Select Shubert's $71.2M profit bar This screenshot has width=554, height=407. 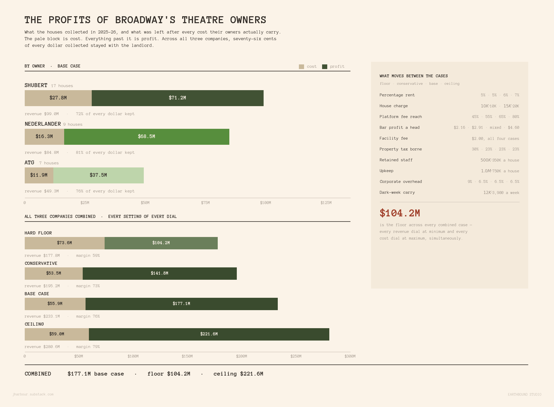(x=178, y=98)
